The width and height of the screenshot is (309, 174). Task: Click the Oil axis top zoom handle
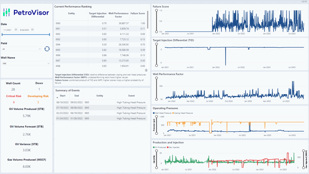click(x=156, y=151)
